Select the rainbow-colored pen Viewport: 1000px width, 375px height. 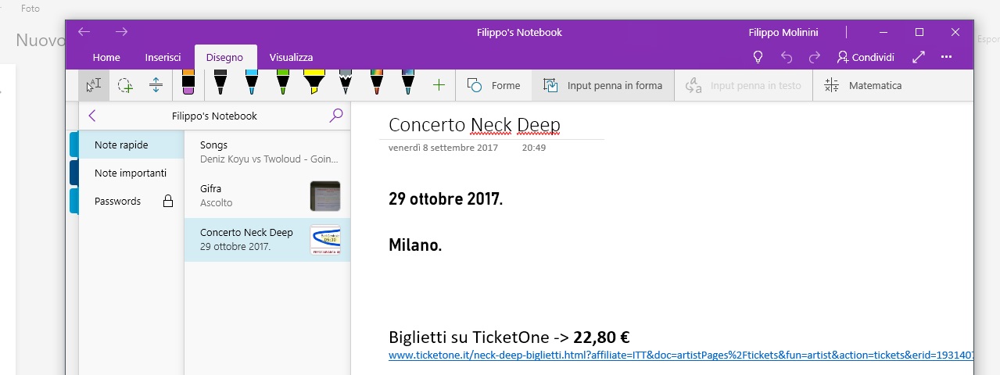click(x=377, y=83)
